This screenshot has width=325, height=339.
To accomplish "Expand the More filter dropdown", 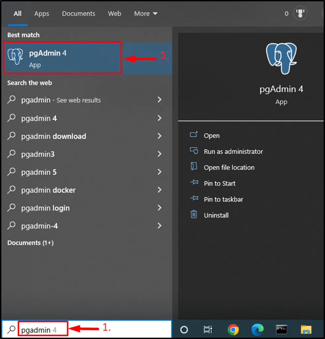I will 145,14.
